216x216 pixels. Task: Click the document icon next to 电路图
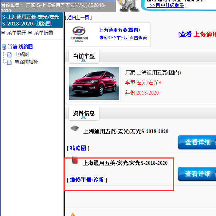[x=9, y=55]
